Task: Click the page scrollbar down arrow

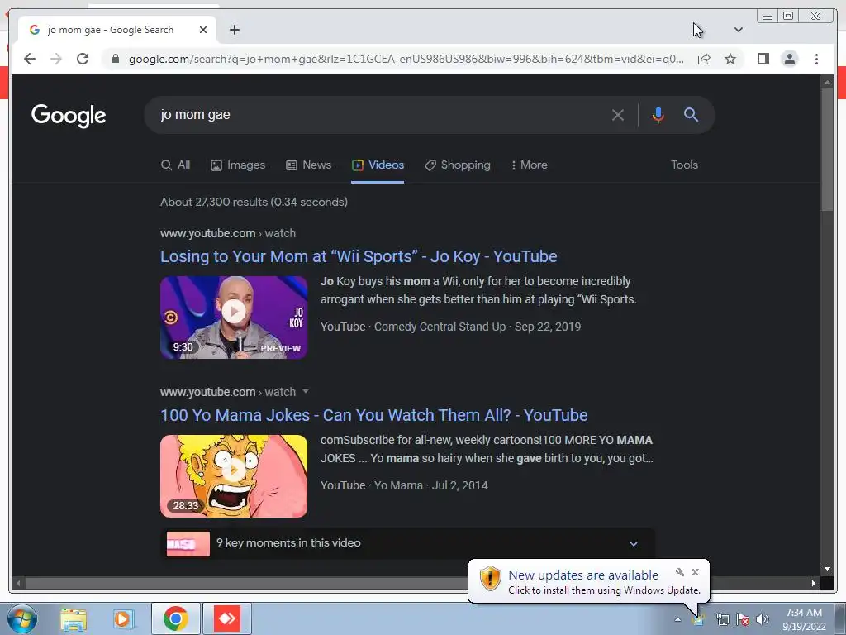Action: click(x=827, y=569)
